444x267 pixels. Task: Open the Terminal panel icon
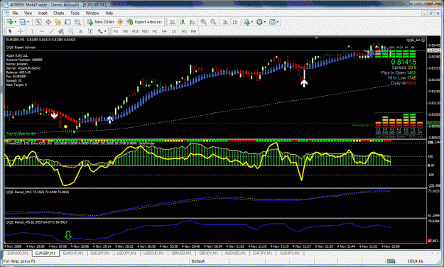[x=67, y=22]
